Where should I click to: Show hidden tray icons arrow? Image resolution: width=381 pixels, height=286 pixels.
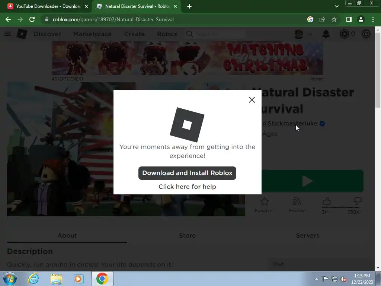pyautogui.click(x=316, y=279)
